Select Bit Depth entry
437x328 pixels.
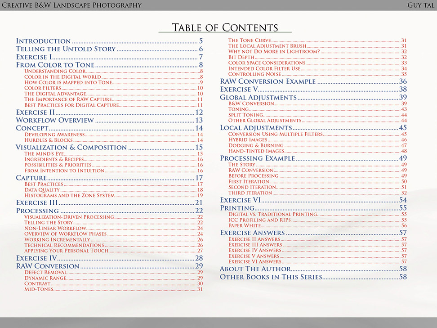(317, 57)
